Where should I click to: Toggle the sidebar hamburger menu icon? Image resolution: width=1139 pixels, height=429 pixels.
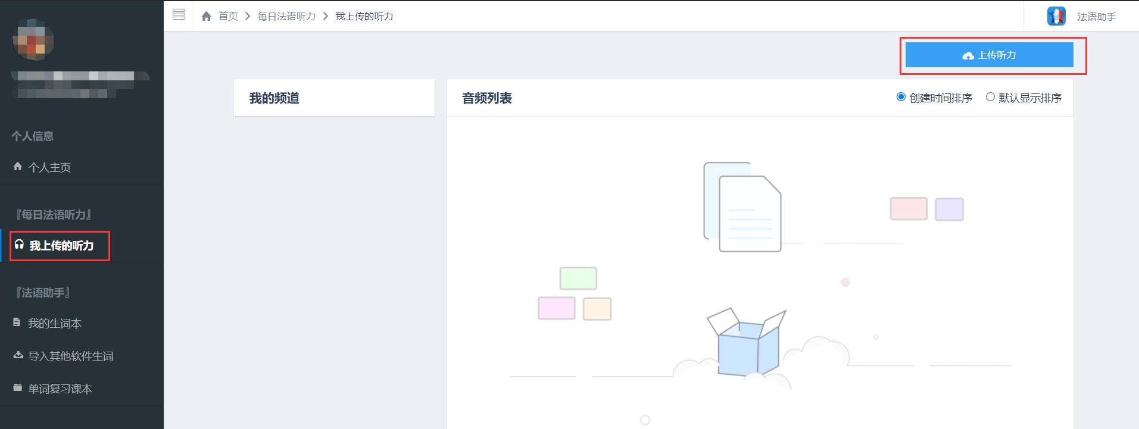click(179, 15)
